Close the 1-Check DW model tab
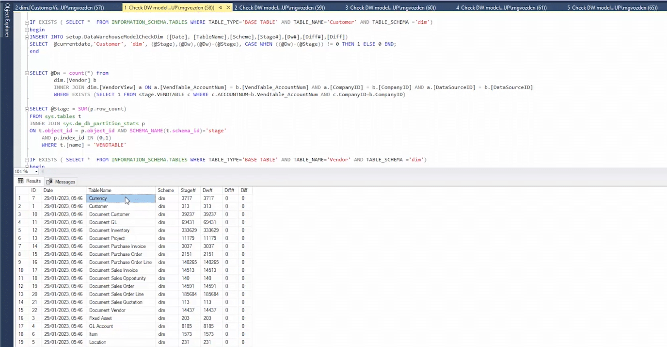This screenshot has width=667, height=347. pos(229,8)
